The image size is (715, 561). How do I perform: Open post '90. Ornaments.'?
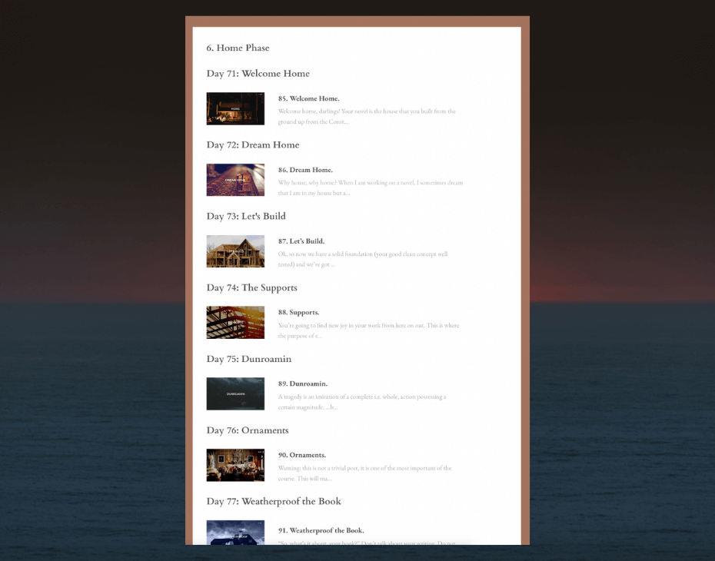(x=302, y=455)
